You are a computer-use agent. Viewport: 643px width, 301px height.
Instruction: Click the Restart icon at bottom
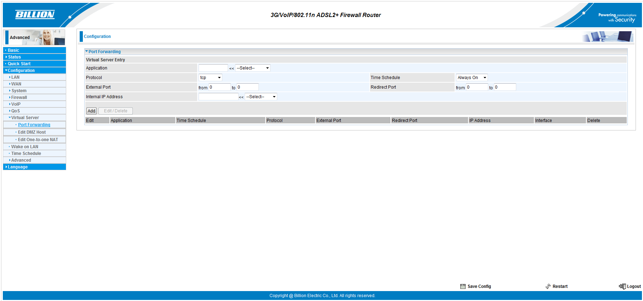click(548, 286)
